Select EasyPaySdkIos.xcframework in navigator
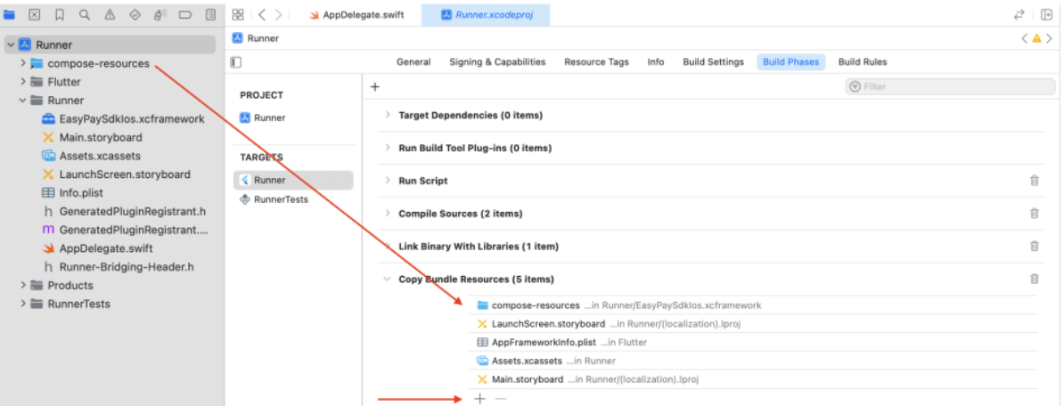This screenshot has width=1064, height=406. coord(123,118)
